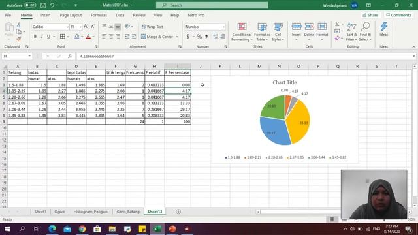Image resolution: width=418 pixels, height=235 pixels.
Task: Open Conditional Formatting menu
Action: click(242, 32)
